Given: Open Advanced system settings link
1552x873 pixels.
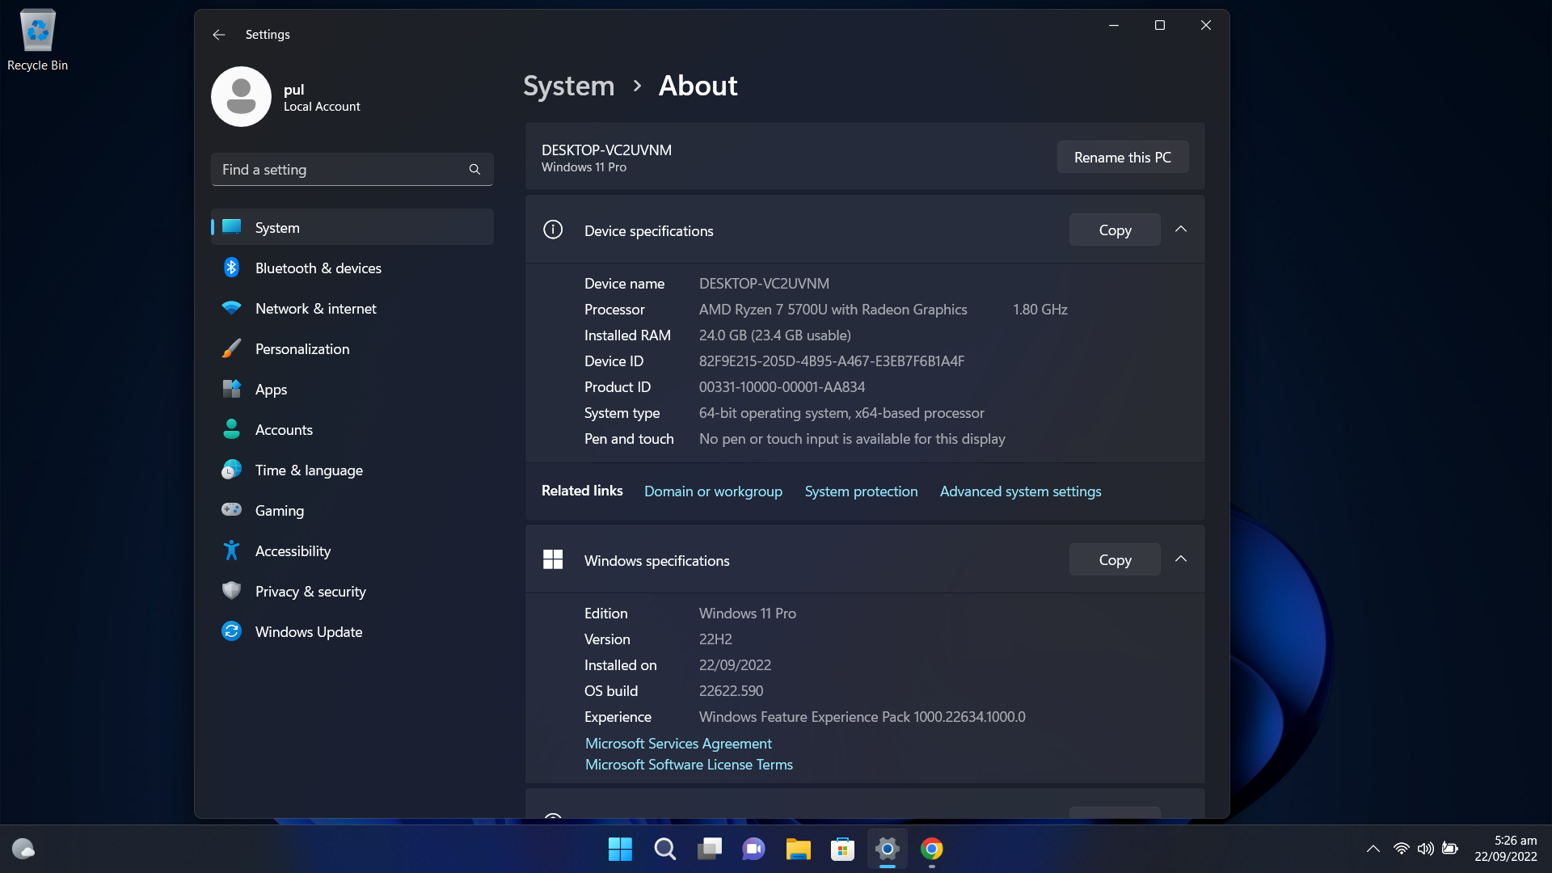Looking at the screenshot, I should [x=1020, y=491].
